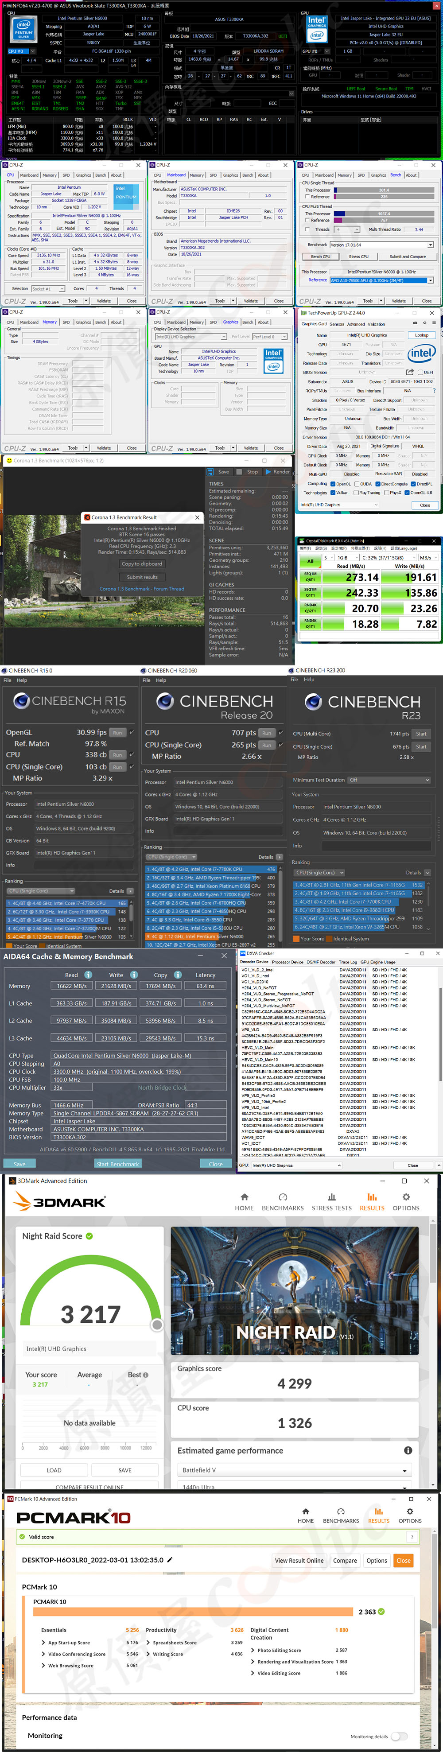
Task: Click Copy to clipboard in Corona result
Action: [142, 563]
